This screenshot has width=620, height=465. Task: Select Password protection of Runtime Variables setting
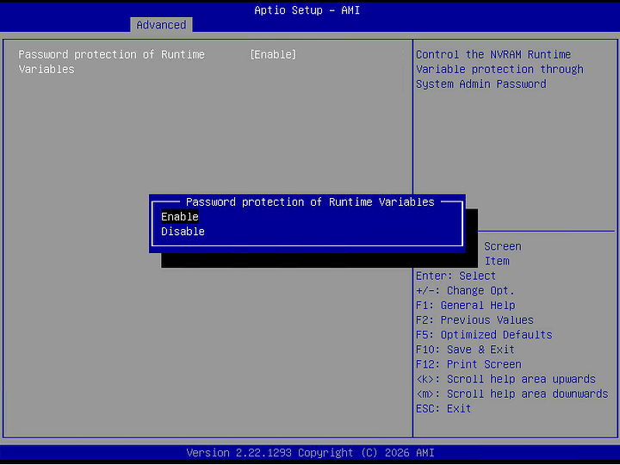(x=111, y=62)
